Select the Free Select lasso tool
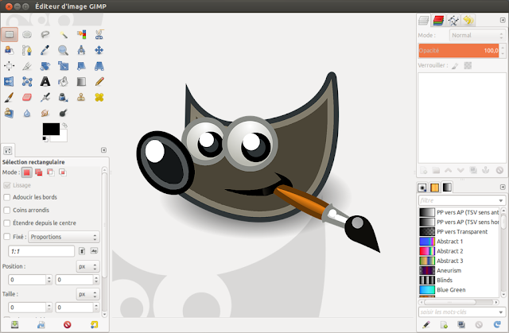 click(45, 34)
